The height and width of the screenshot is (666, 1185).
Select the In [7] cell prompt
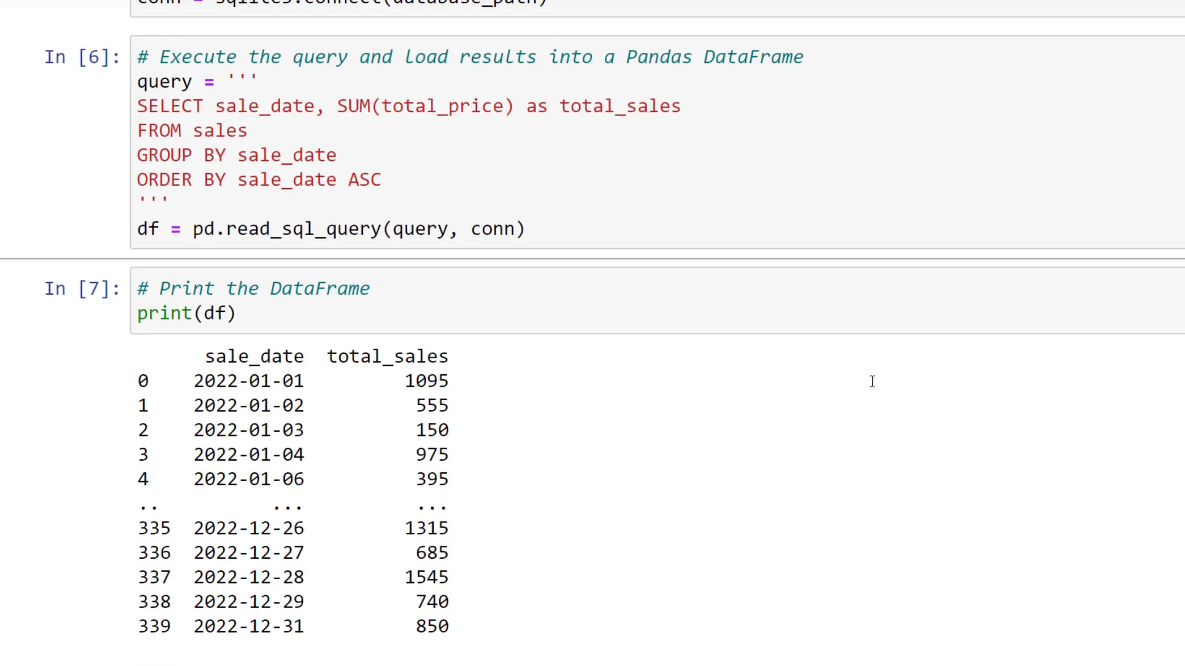coord(82,288)
